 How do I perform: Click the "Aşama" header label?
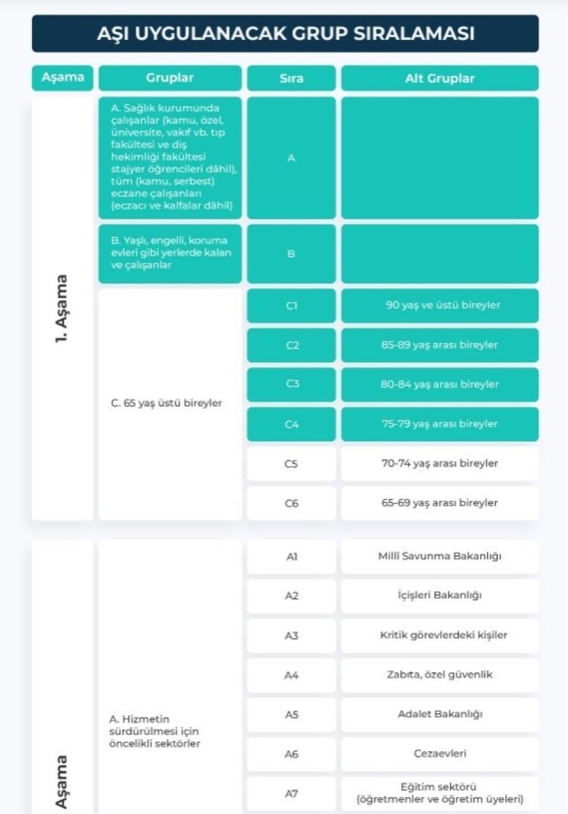tap(62, 78)
